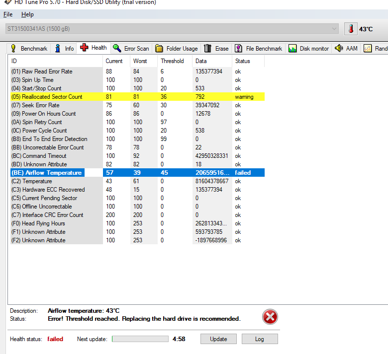
Task: Open the ST31500341AS drive dropdown
Action: (172, 29)
